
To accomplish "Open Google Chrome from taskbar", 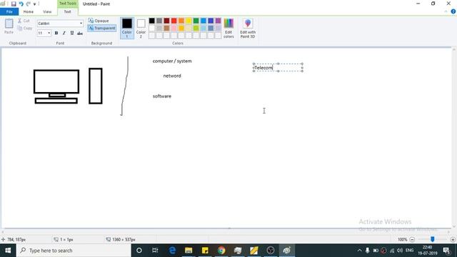I will click(221, 251).
